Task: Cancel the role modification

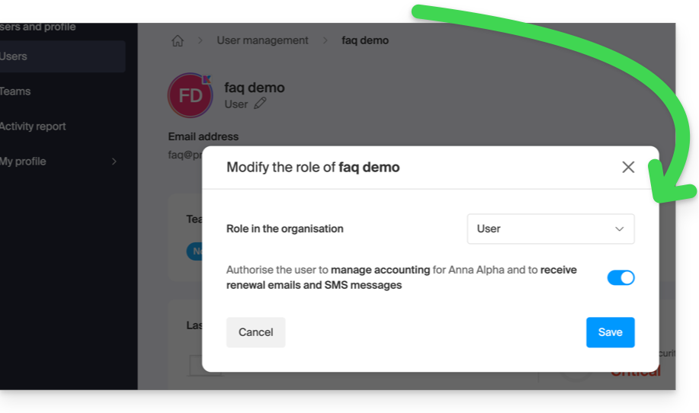Action: coord(255,332)
